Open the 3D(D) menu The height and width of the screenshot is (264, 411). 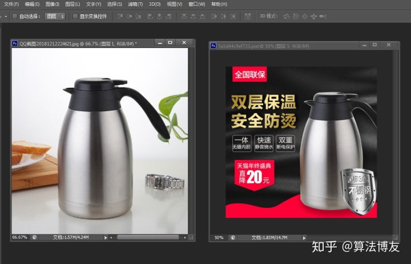point(155,4)
